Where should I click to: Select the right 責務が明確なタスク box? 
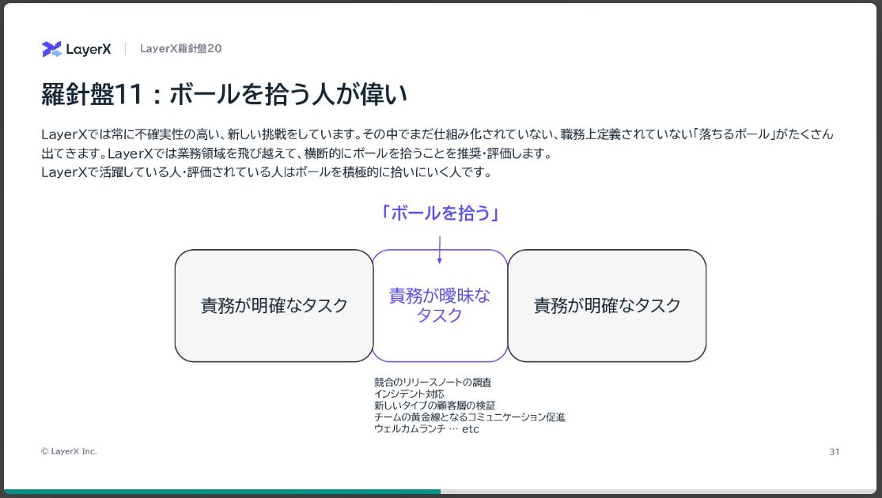coord(606,305)
